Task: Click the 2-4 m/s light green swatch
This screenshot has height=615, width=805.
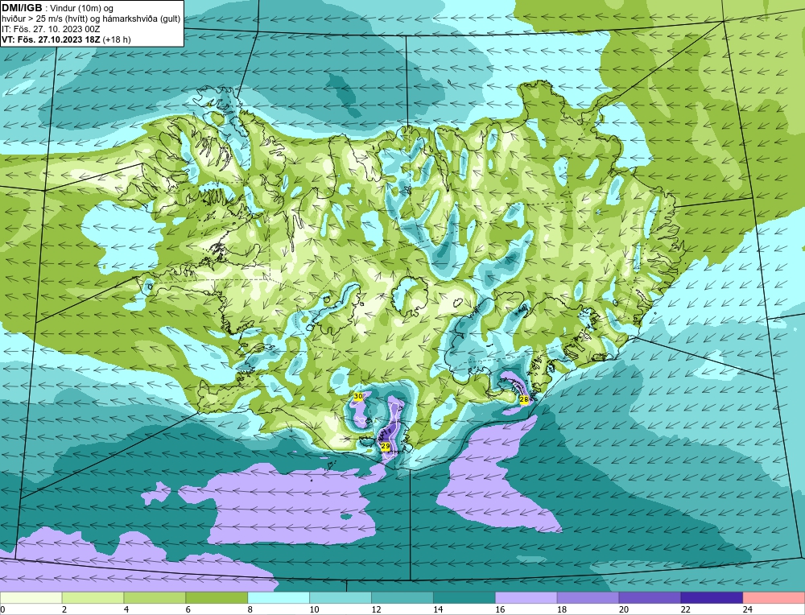Action: (x=93, y=598)
